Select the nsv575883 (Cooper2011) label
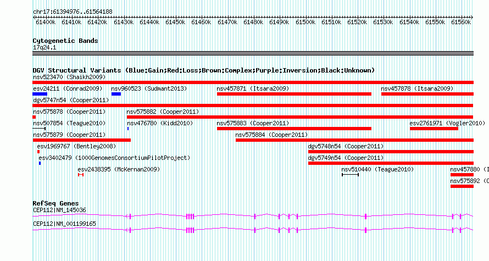 pyautogui.click(x=253, y=123)
